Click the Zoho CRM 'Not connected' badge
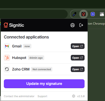The image size is (105, 101). (42, 69)
